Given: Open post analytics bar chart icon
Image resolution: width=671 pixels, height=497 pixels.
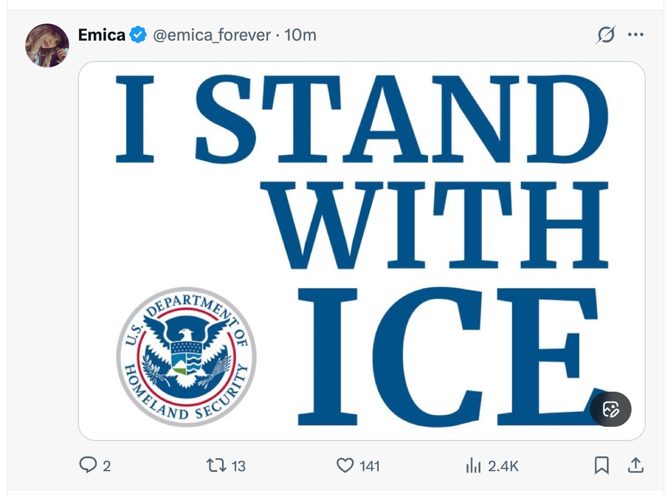Looking at the screenshot, I should 473,466.
